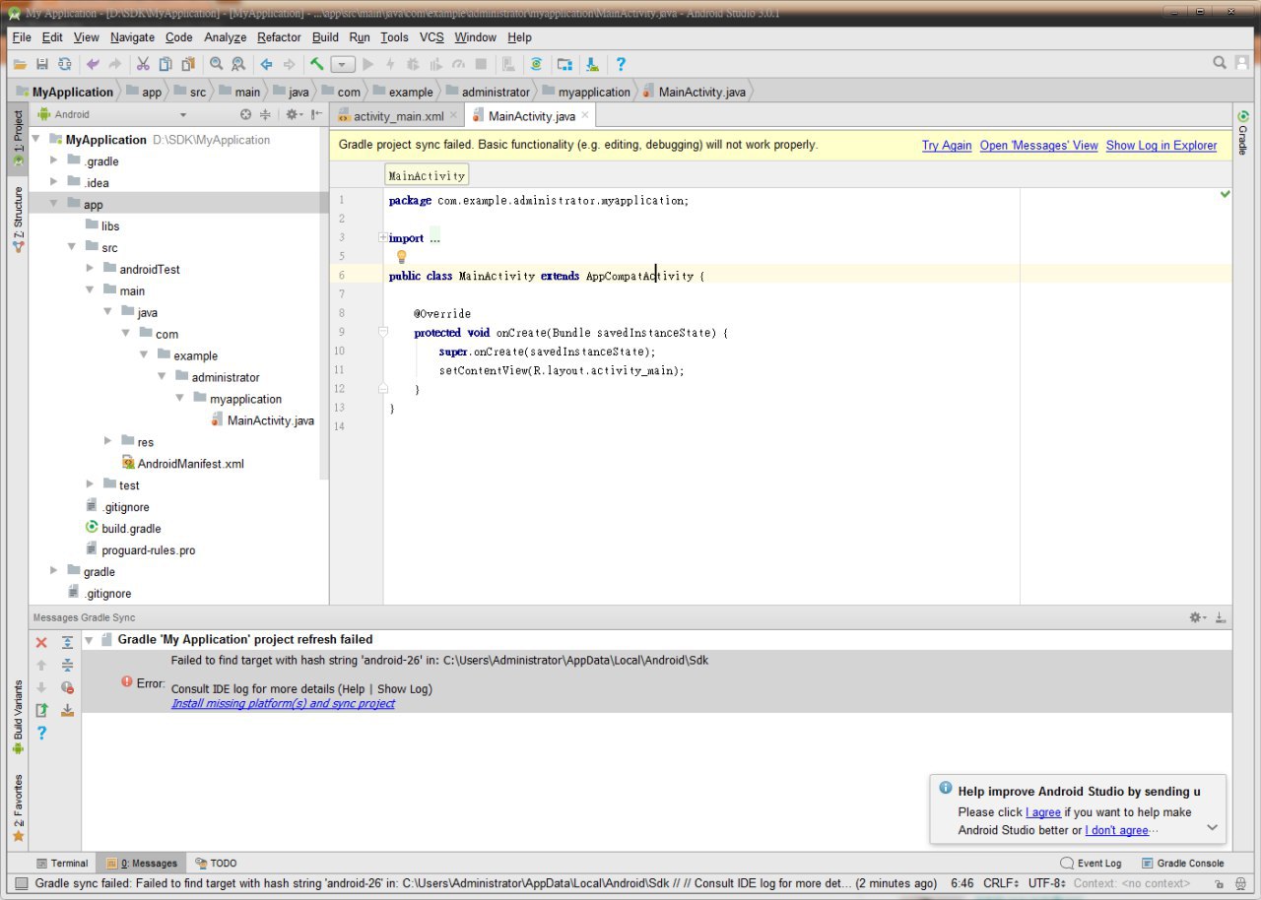Click the Save All floppy disk icon
The width and height of the screenshot is (1261, 900).
41,64
